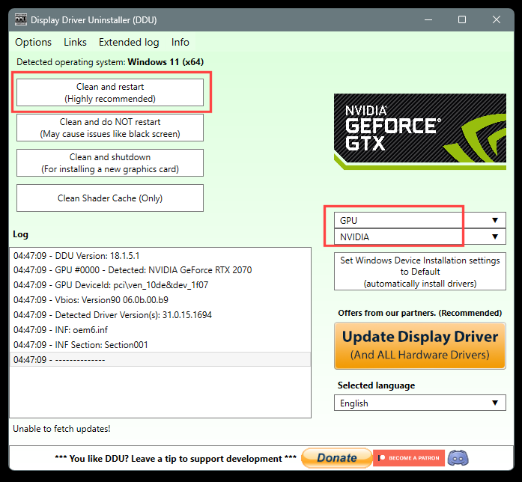Click Clean and do NOT restart button
This screenshot has height=482, width=522.
pos(110,128)
